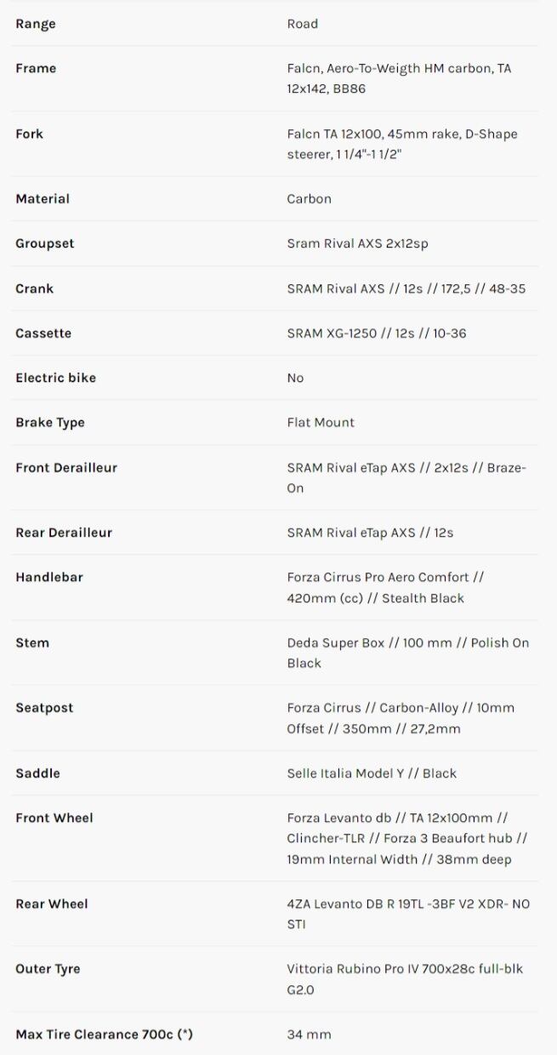Viewport: 557px width, 1055px height.
Task: Click the Seatpost row label
Action: coord(44,708)
